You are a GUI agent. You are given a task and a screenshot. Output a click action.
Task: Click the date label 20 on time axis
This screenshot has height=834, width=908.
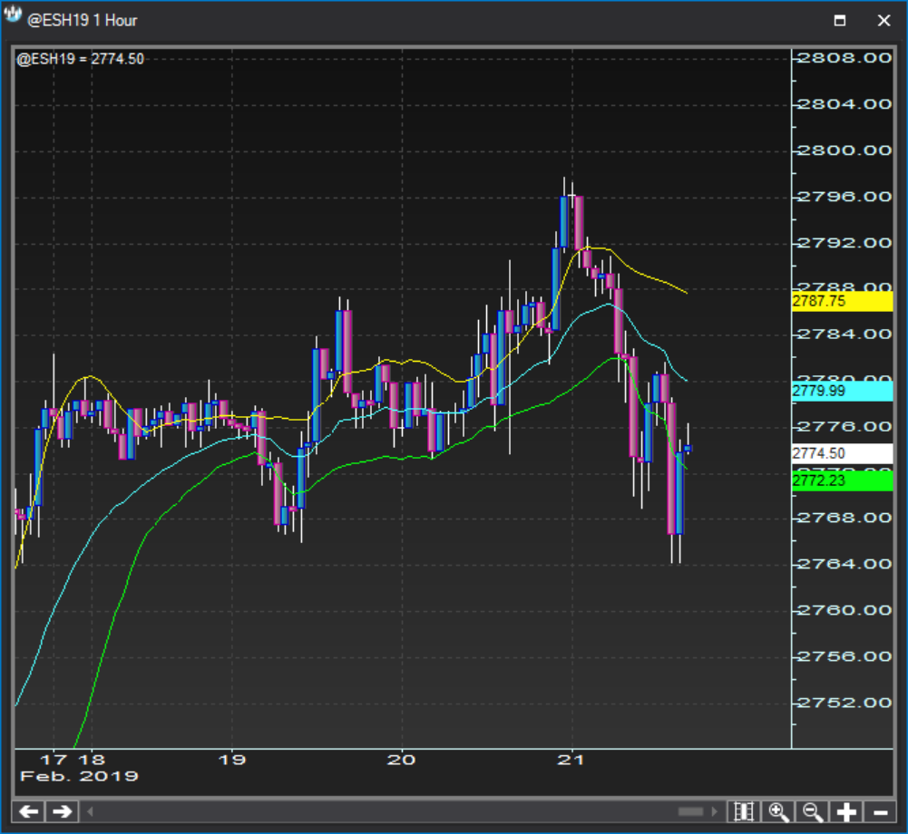(x=401, y=760)
